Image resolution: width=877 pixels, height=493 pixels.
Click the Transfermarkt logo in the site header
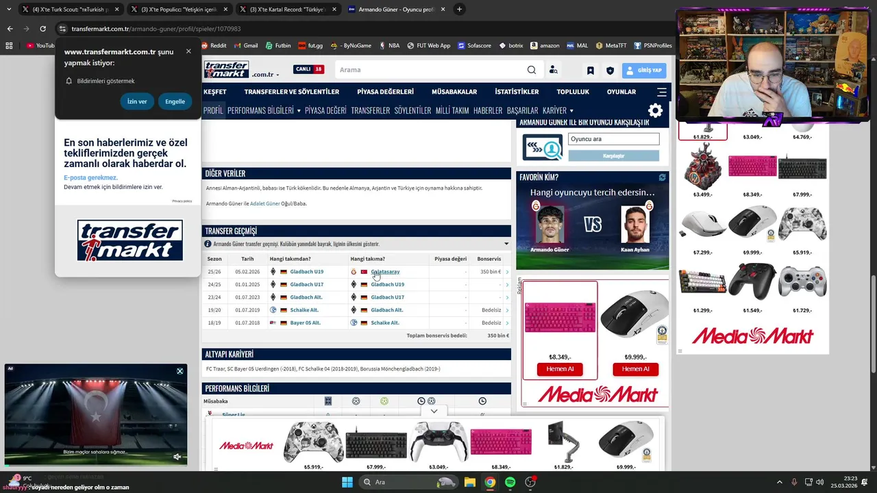click(x=226, y=69)
